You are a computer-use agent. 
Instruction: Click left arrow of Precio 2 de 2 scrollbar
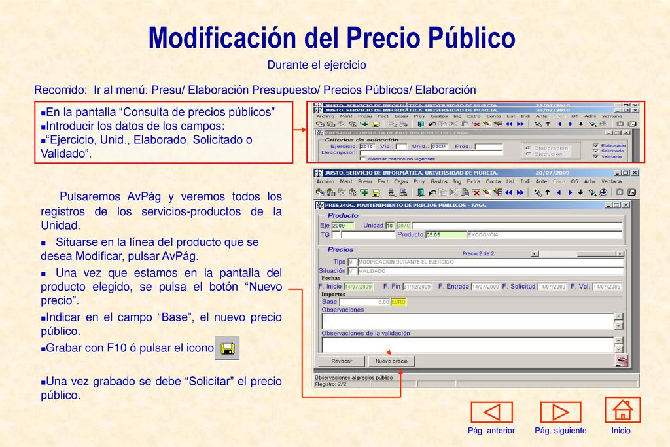tap(535, 253)
